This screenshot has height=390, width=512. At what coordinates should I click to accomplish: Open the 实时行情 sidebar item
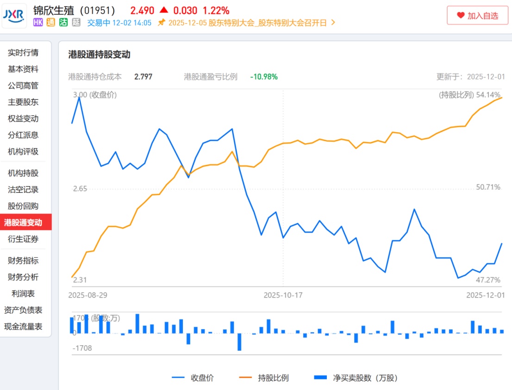23,53
